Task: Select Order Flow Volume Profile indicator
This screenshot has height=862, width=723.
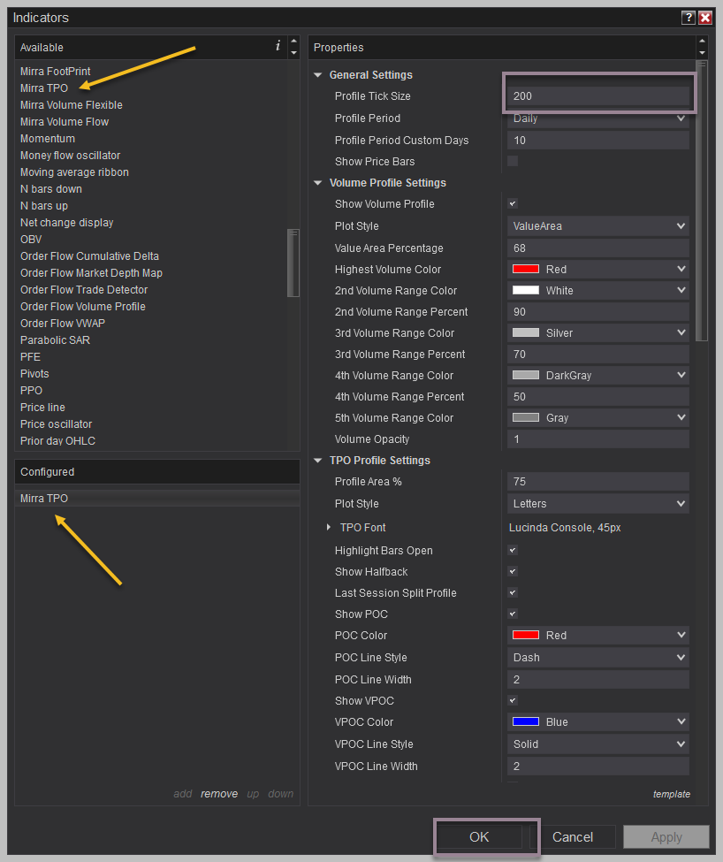Action: coord(83,307)
